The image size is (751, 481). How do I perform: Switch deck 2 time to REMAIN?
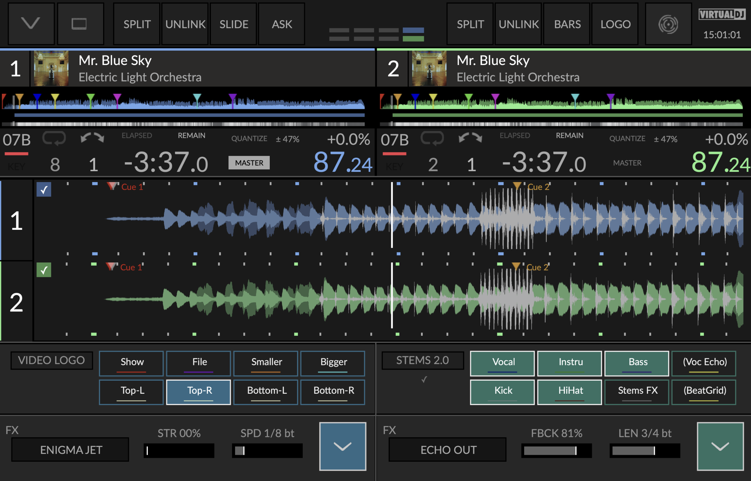click(x=569, y=136)
